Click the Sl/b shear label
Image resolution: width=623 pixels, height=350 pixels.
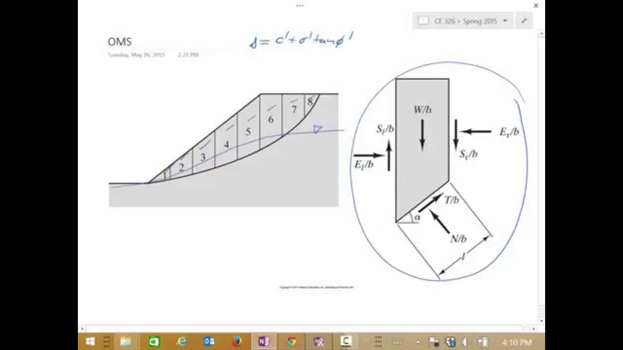(x=385, y=129)
